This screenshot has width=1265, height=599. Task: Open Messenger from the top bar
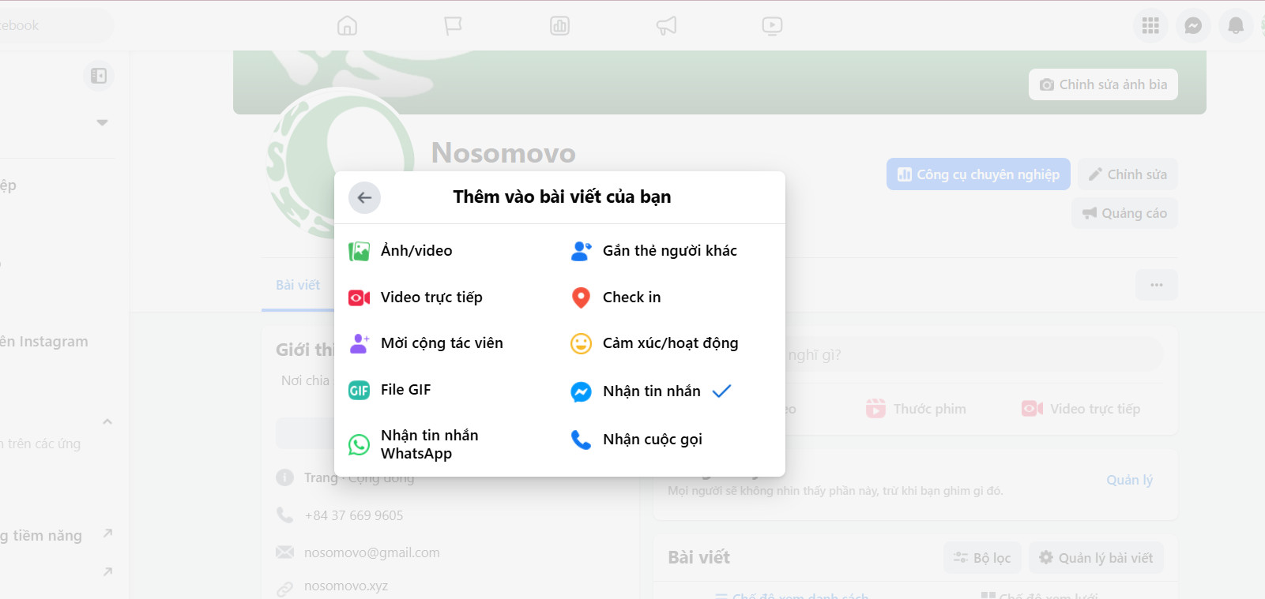(1193, 26)
